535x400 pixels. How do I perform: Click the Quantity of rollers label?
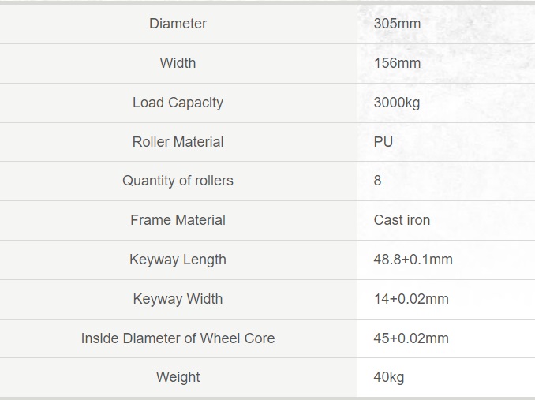pos(178,181)
